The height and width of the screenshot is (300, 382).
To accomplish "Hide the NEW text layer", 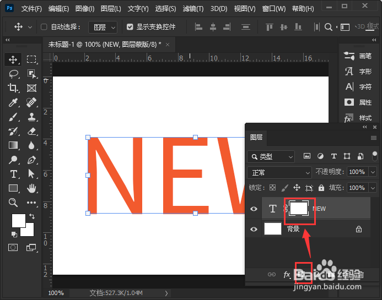I will tap(254, 209).
